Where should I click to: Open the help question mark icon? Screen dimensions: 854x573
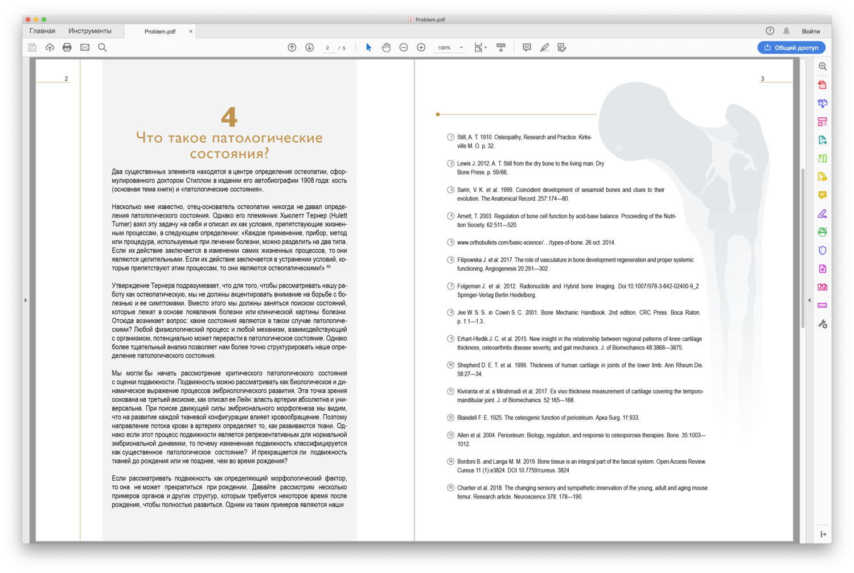(x=770, y=31)
